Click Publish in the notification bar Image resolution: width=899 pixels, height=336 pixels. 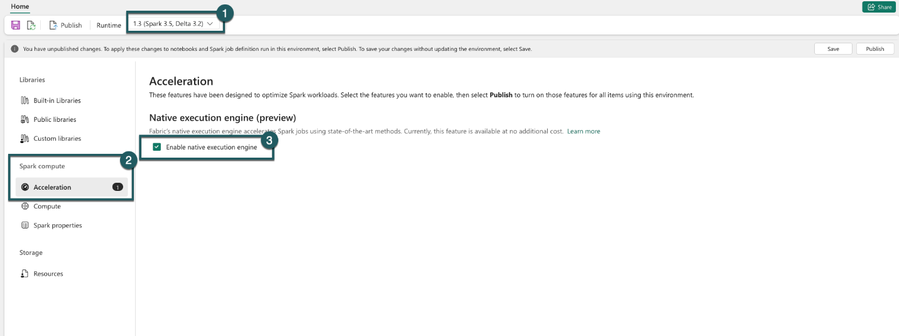(x=874, y=49)
